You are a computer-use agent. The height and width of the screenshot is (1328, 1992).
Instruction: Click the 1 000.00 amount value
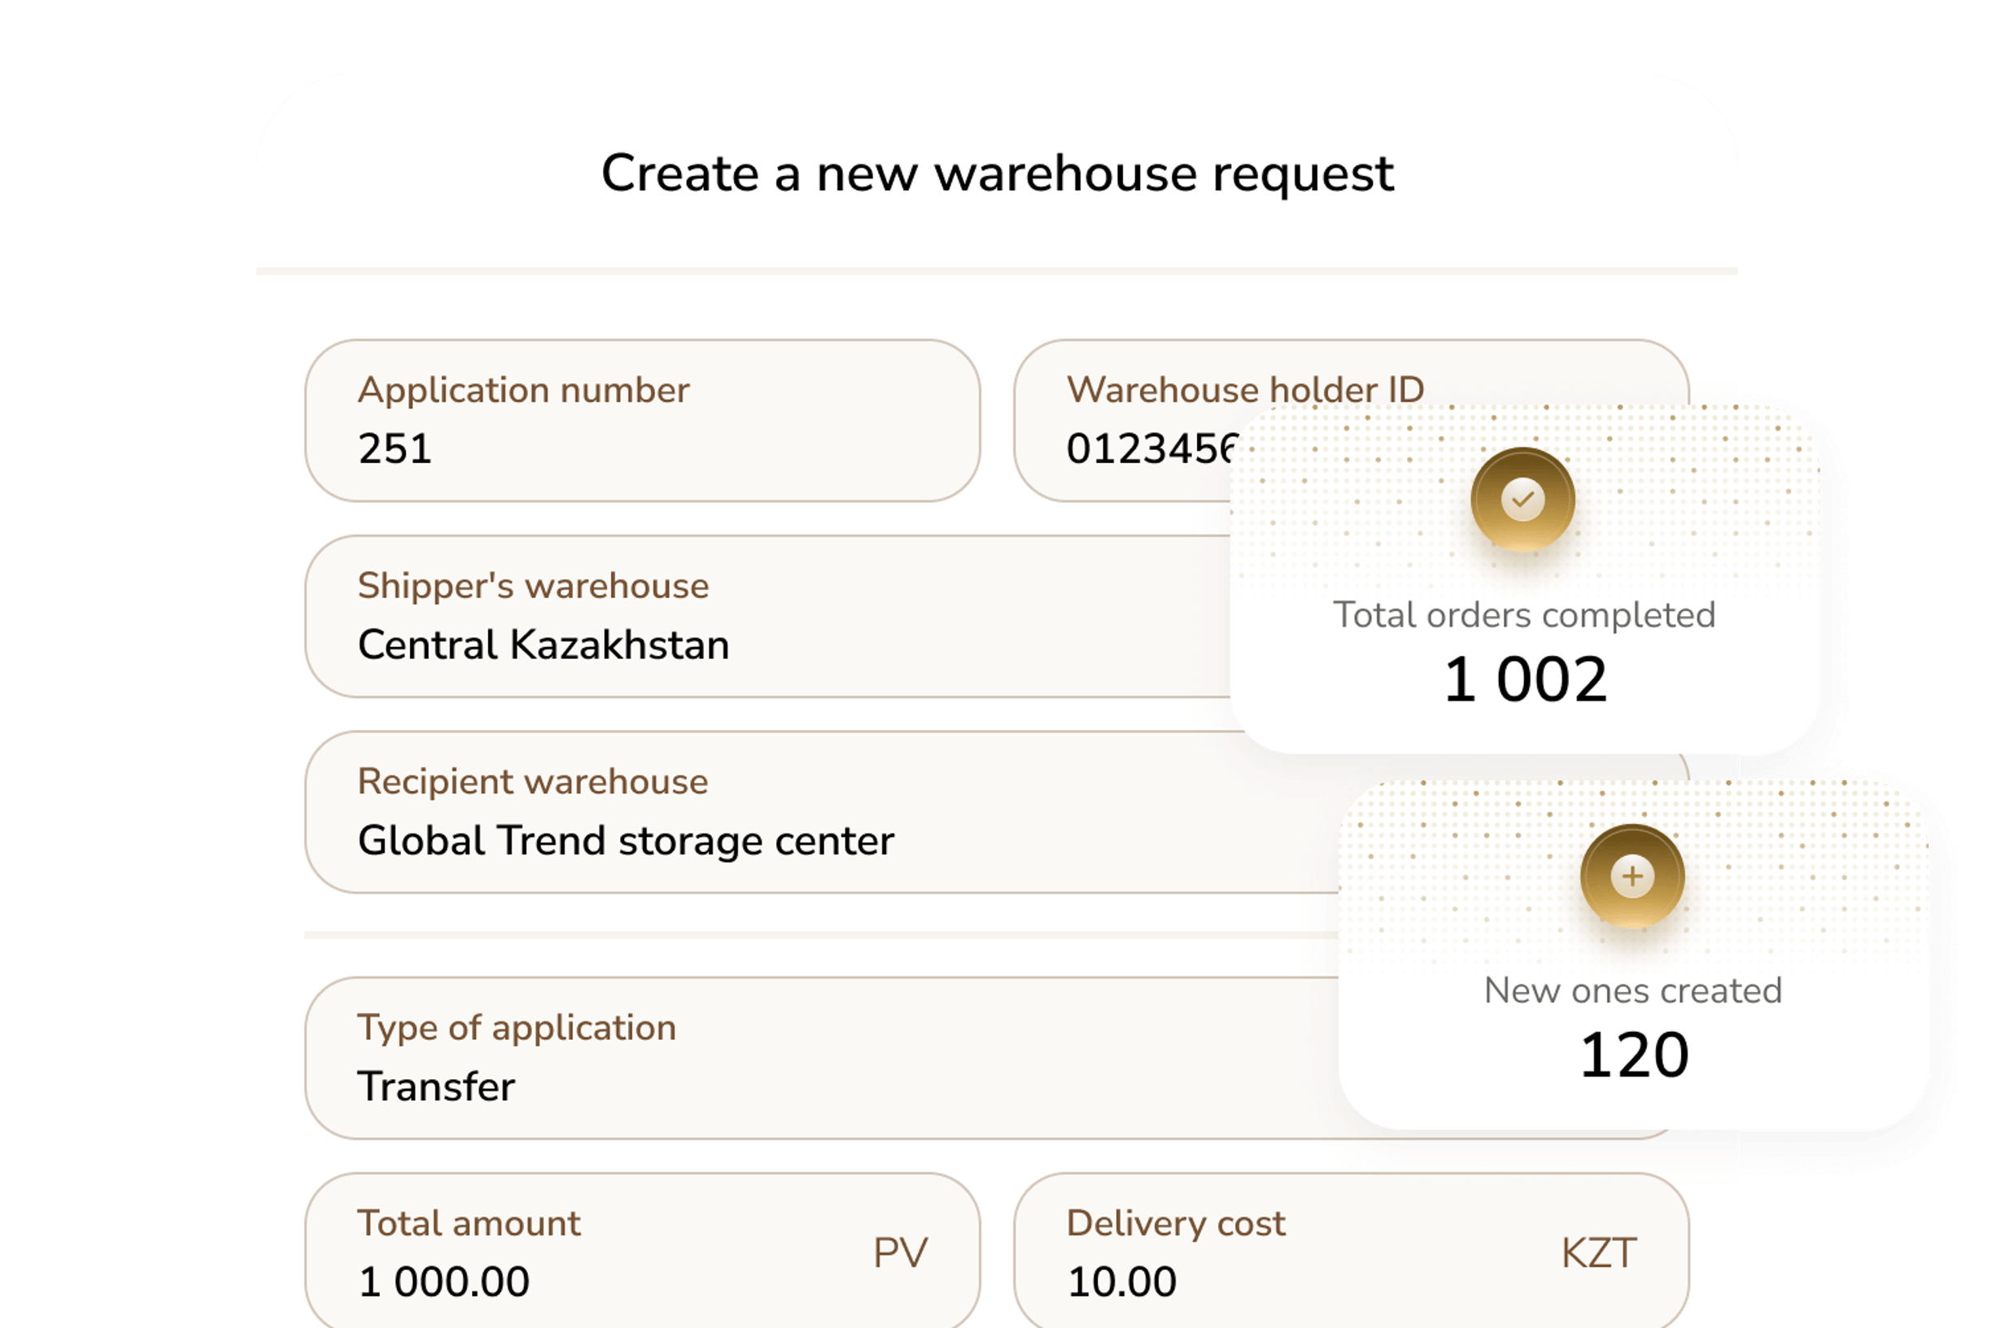coord(443,1282)
